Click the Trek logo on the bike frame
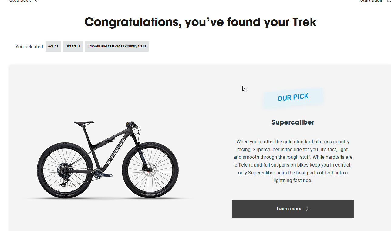The width and height of the screenshot is (391, 231). point(116,153)
